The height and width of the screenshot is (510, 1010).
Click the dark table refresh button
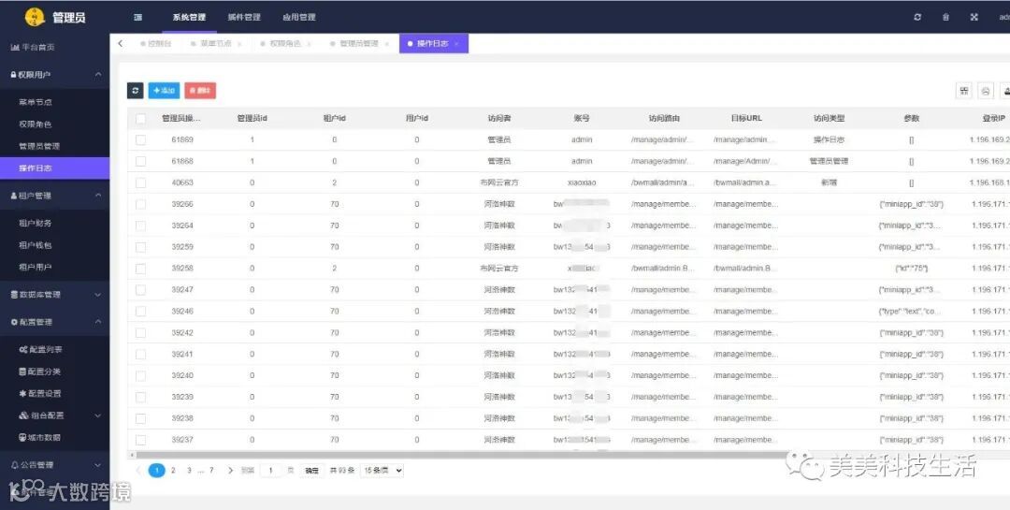136,91
